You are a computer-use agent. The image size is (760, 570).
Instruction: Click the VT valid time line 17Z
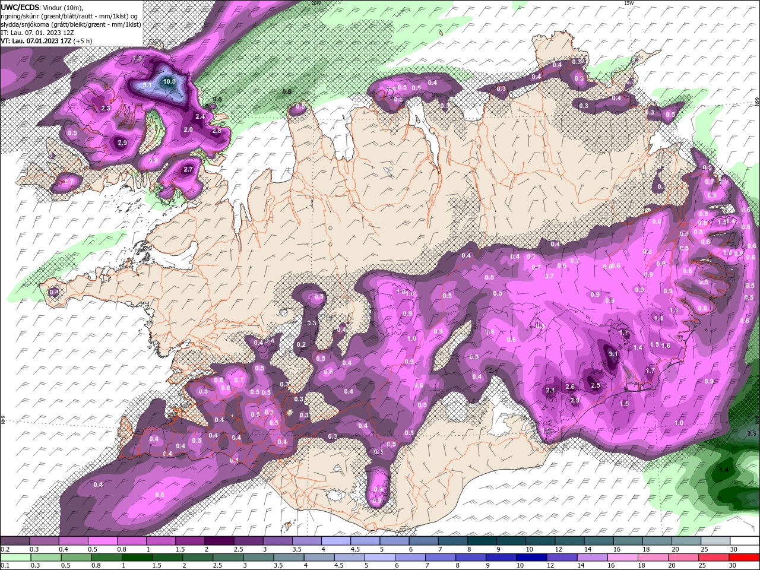pos(46,41)
